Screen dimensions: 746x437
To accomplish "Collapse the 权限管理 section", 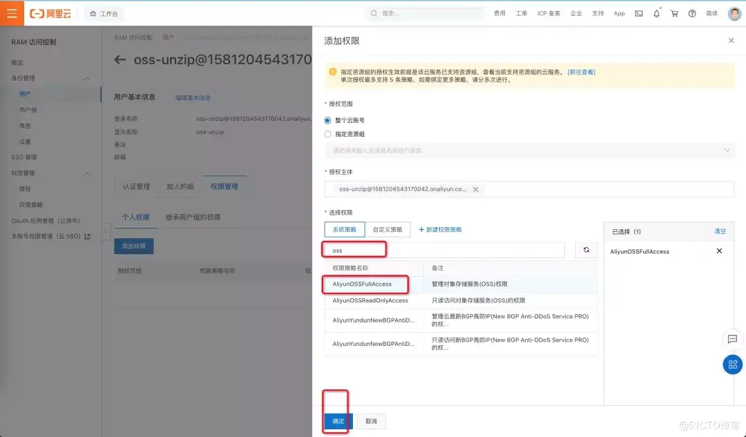I will pyautogui.click(x=87, y=173).
